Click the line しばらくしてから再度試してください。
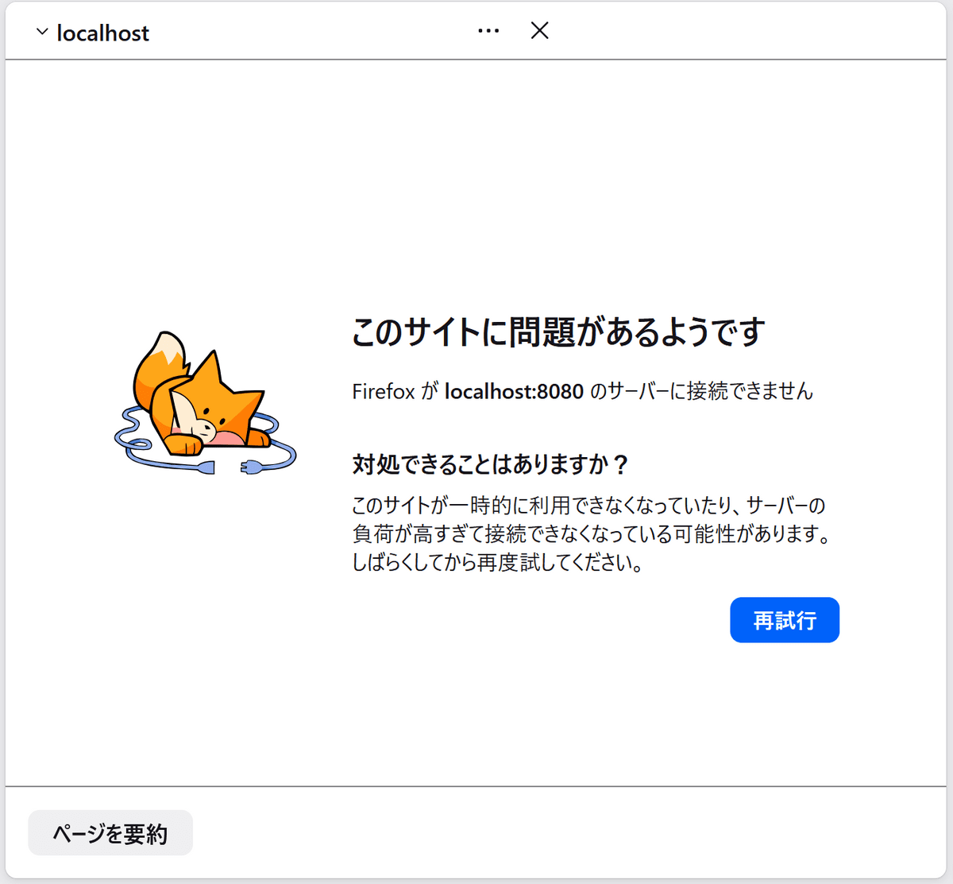The height and width of the screenshot is (884, 953). 498,563
